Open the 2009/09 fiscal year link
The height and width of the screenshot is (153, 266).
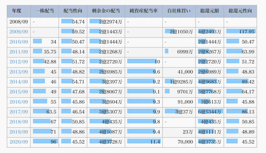[19, 32]
